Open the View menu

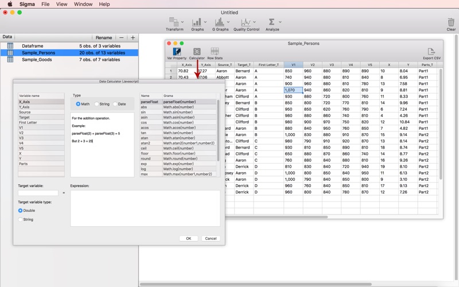pyautogui.click(x=61, y=4)
